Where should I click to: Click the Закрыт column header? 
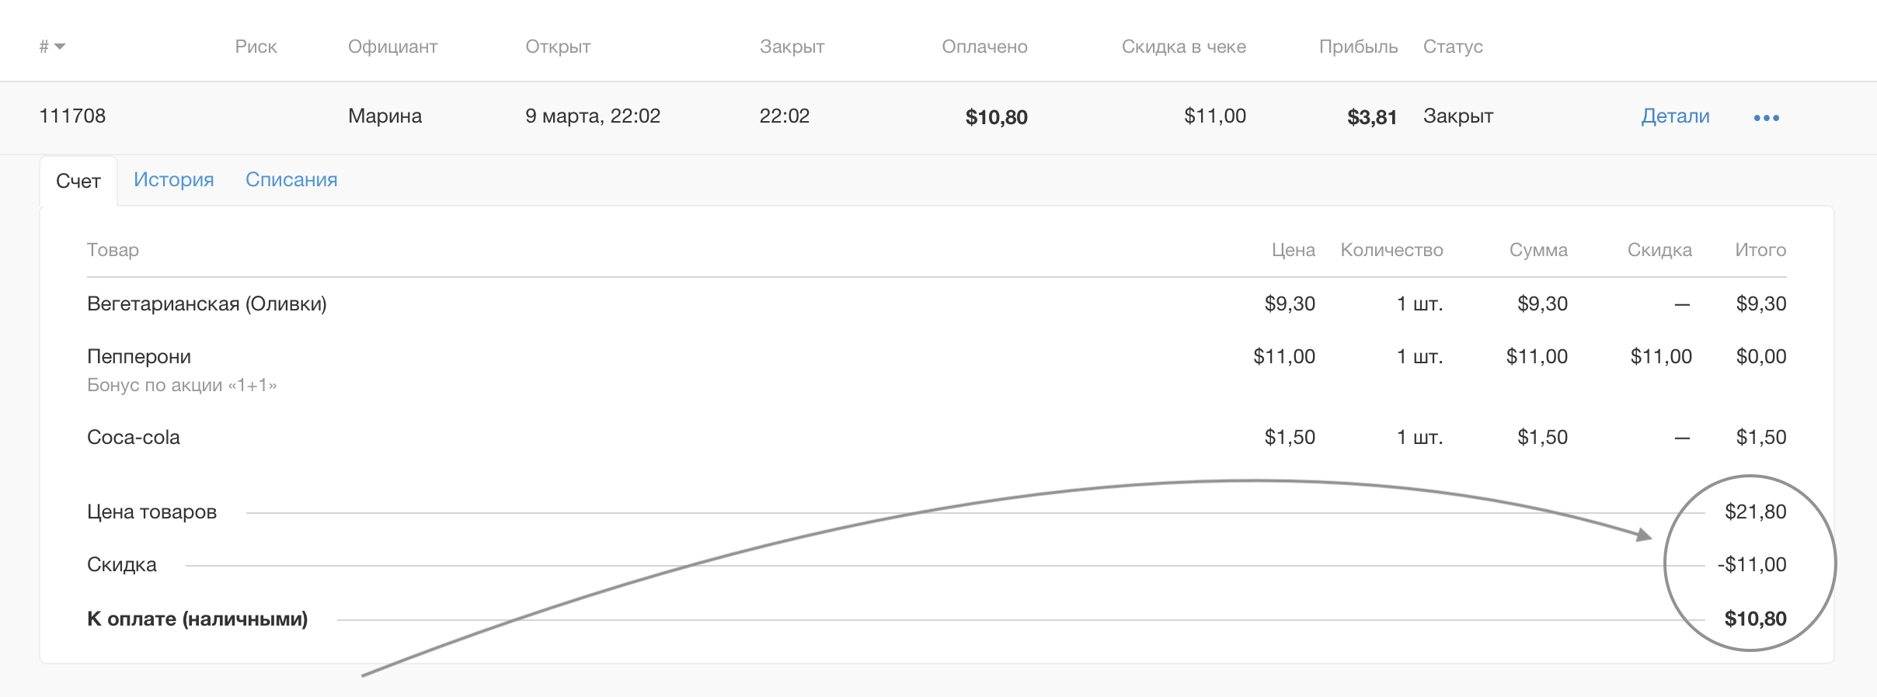click(792, 47)
